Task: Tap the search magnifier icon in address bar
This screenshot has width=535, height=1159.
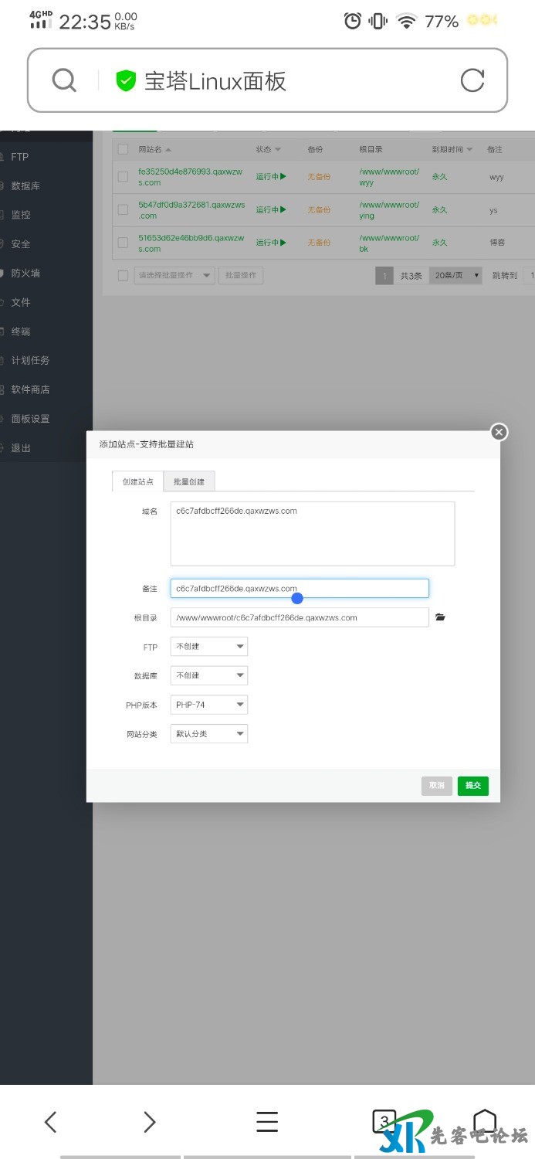Action: click(64, 80)
